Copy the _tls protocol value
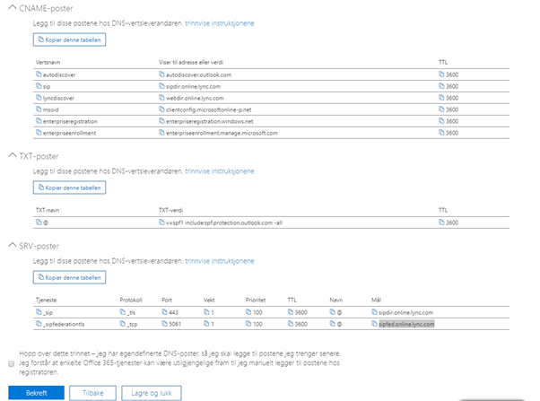This screenshot has width=540, height=401. point(123,312)
